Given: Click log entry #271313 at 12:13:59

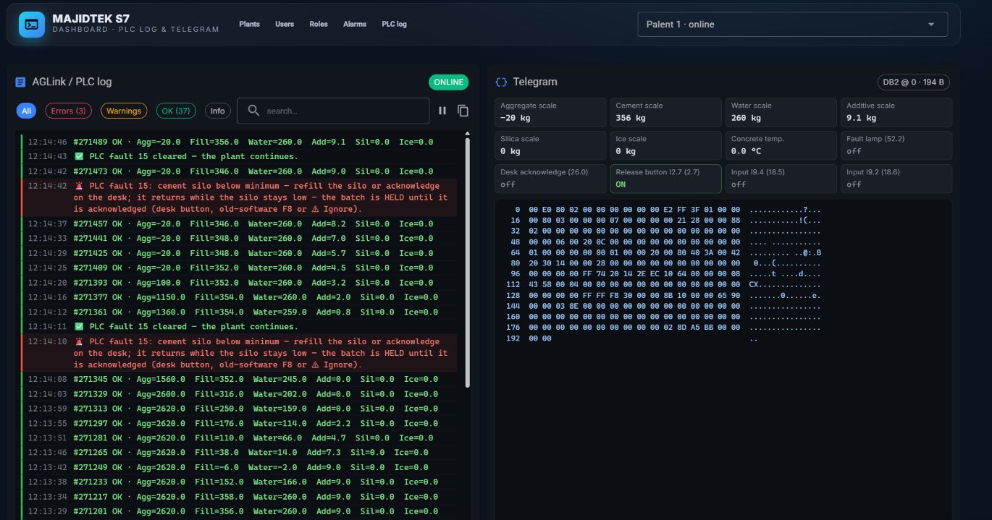Looking at the screenshot, I should [x=239, y=409].
